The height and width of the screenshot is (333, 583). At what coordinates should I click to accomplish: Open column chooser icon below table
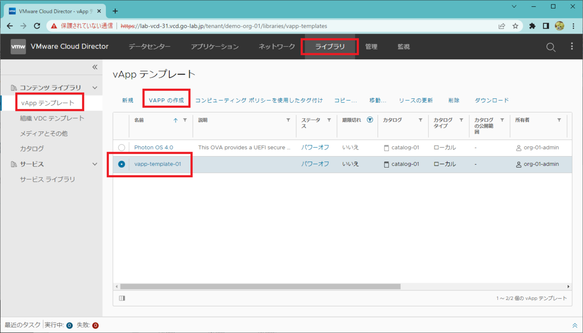point(122,298)
